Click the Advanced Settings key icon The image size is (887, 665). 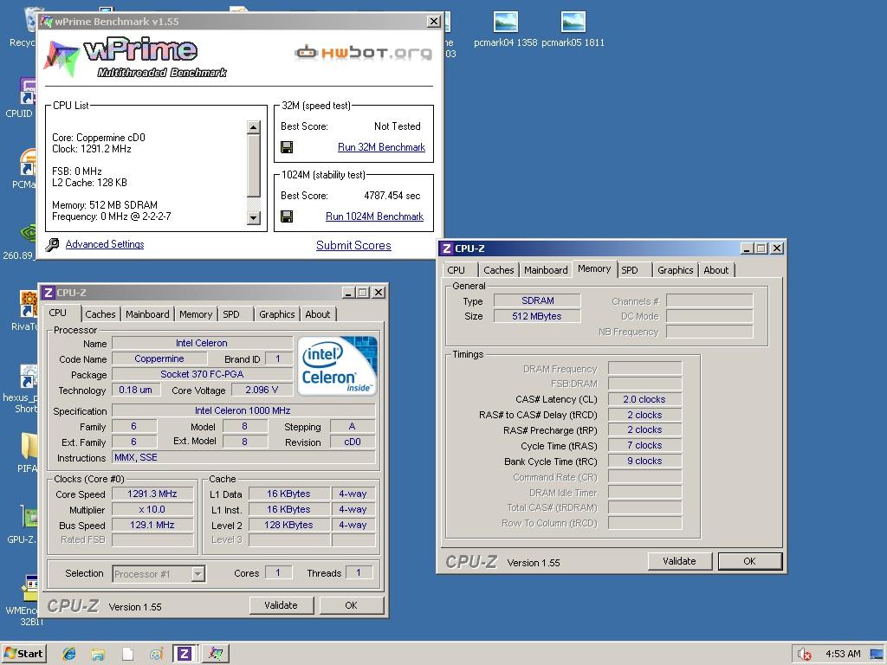pos(52,245)
